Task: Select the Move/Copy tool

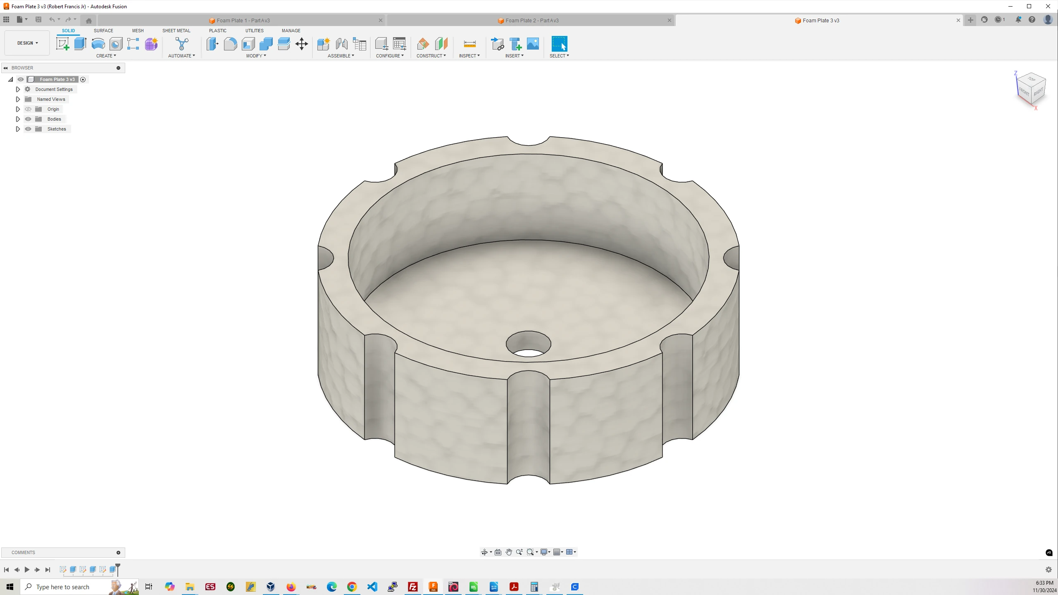Action: (302, 44)
